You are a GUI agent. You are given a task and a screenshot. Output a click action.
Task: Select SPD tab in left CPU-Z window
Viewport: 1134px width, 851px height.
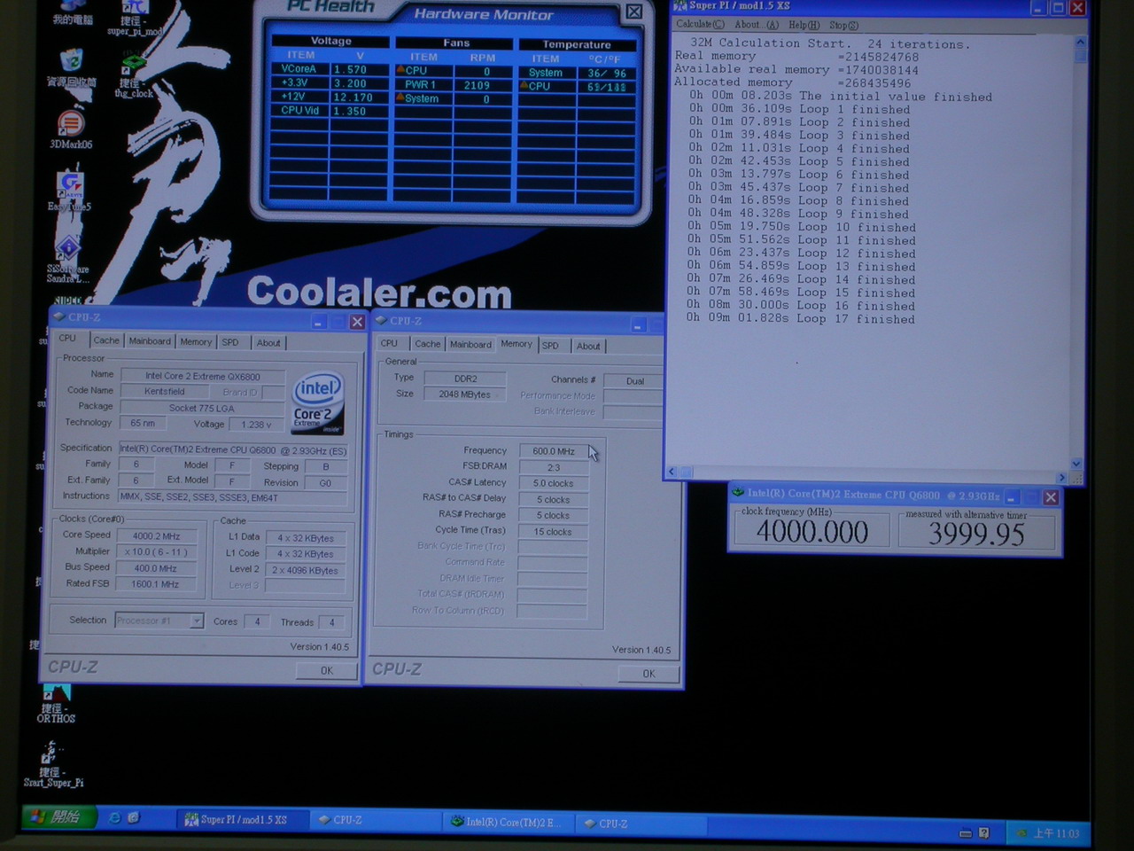[230, 342]
